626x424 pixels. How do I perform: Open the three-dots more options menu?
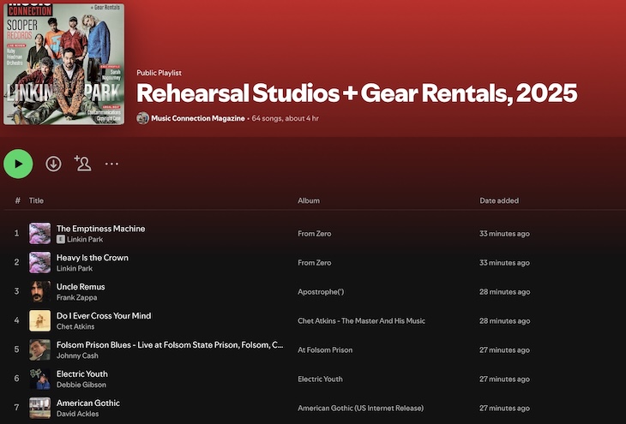(111, 164)
